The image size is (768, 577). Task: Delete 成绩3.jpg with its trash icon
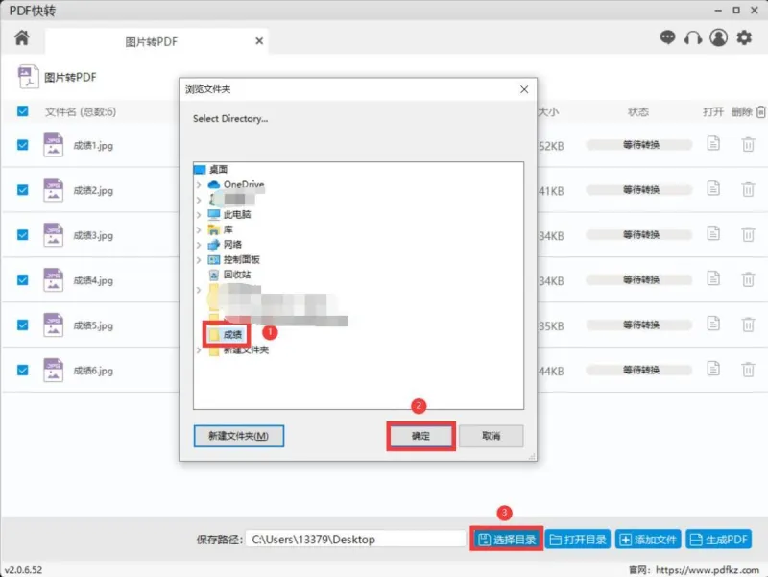748,234
